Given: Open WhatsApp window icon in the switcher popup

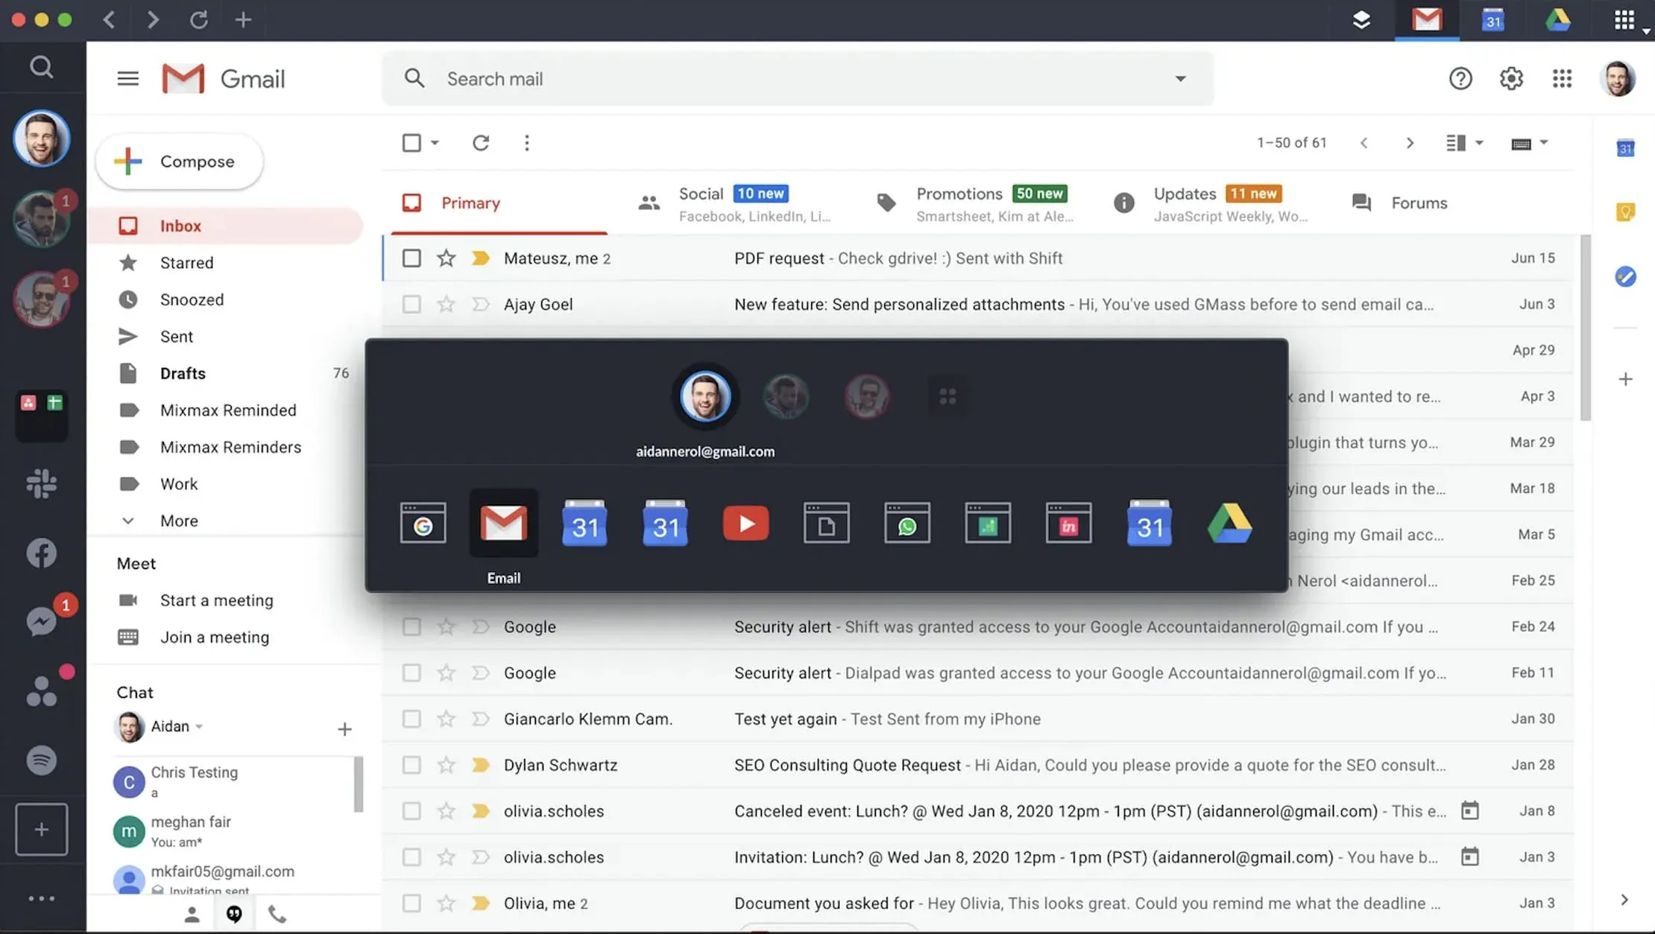Looking at the screenshot, I should tap(907, 523).
